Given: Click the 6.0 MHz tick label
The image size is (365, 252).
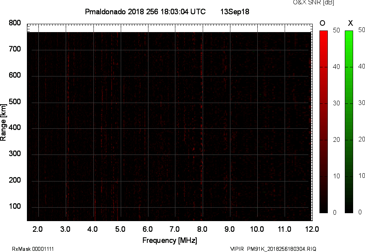Looking at the screenshot, I should [148, 229].
